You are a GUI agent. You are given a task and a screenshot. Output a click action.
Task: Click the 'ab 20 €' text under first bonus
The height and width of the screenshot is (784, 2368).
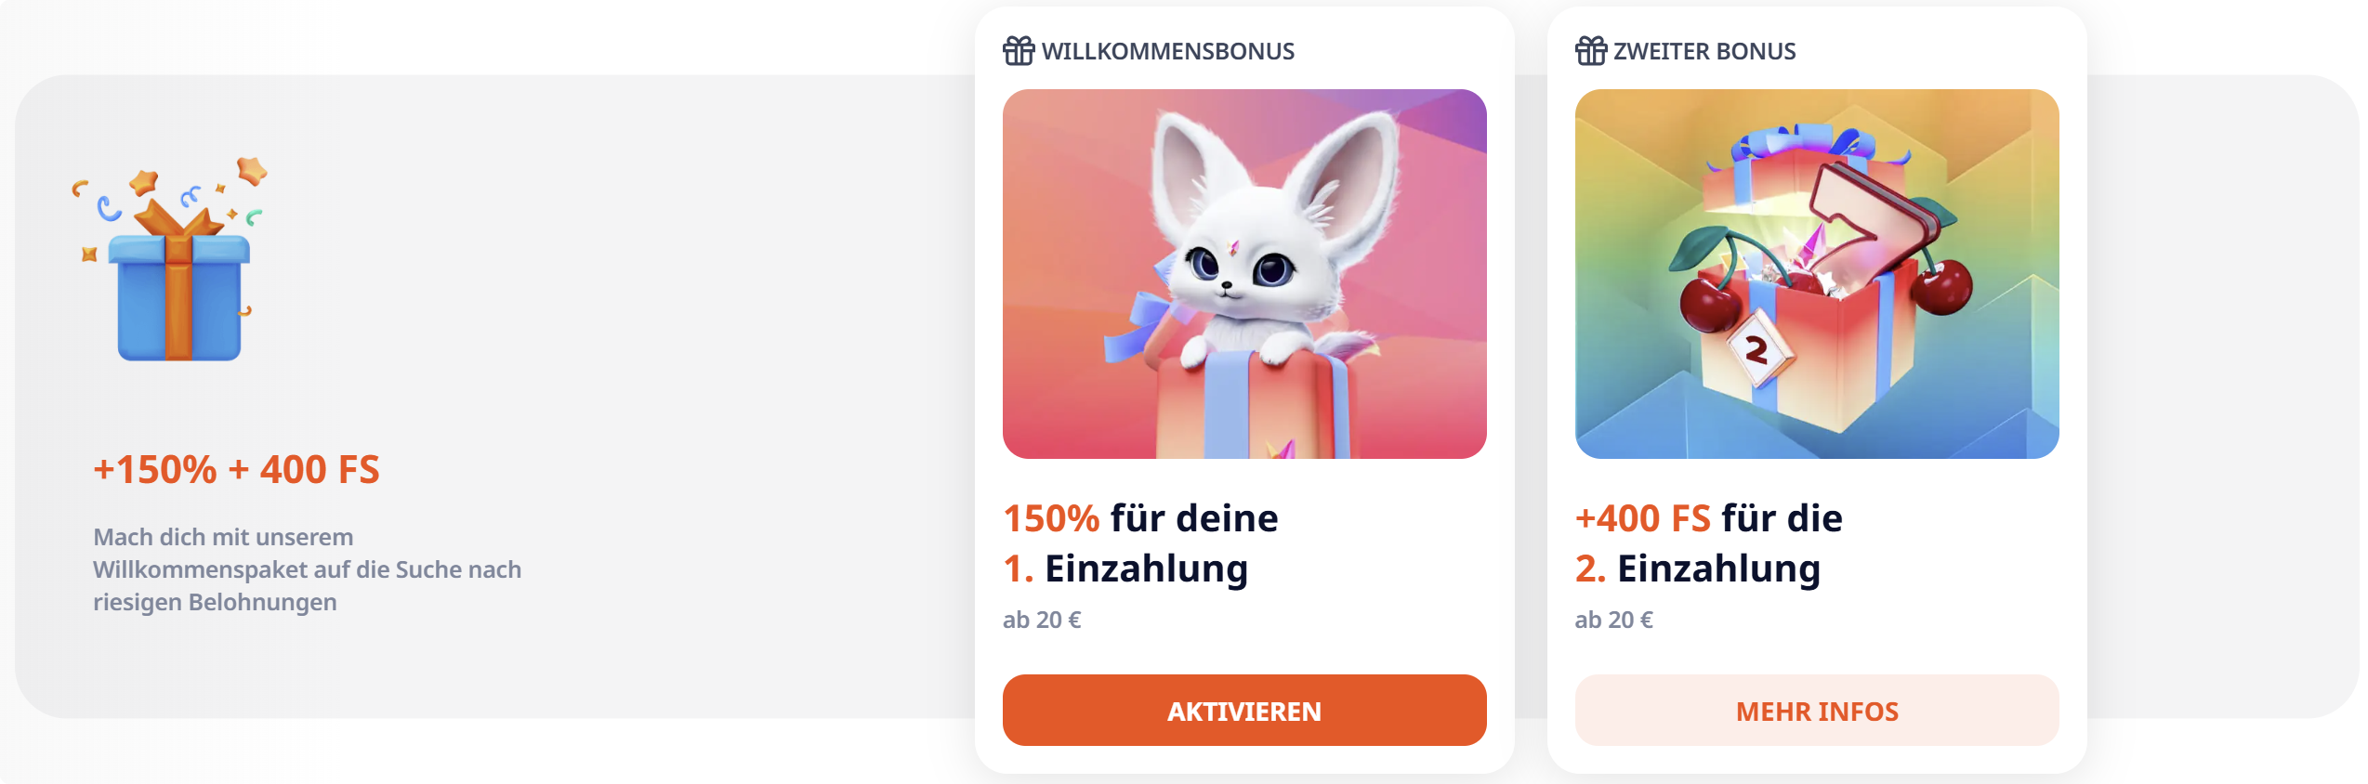pos(1042,620)
